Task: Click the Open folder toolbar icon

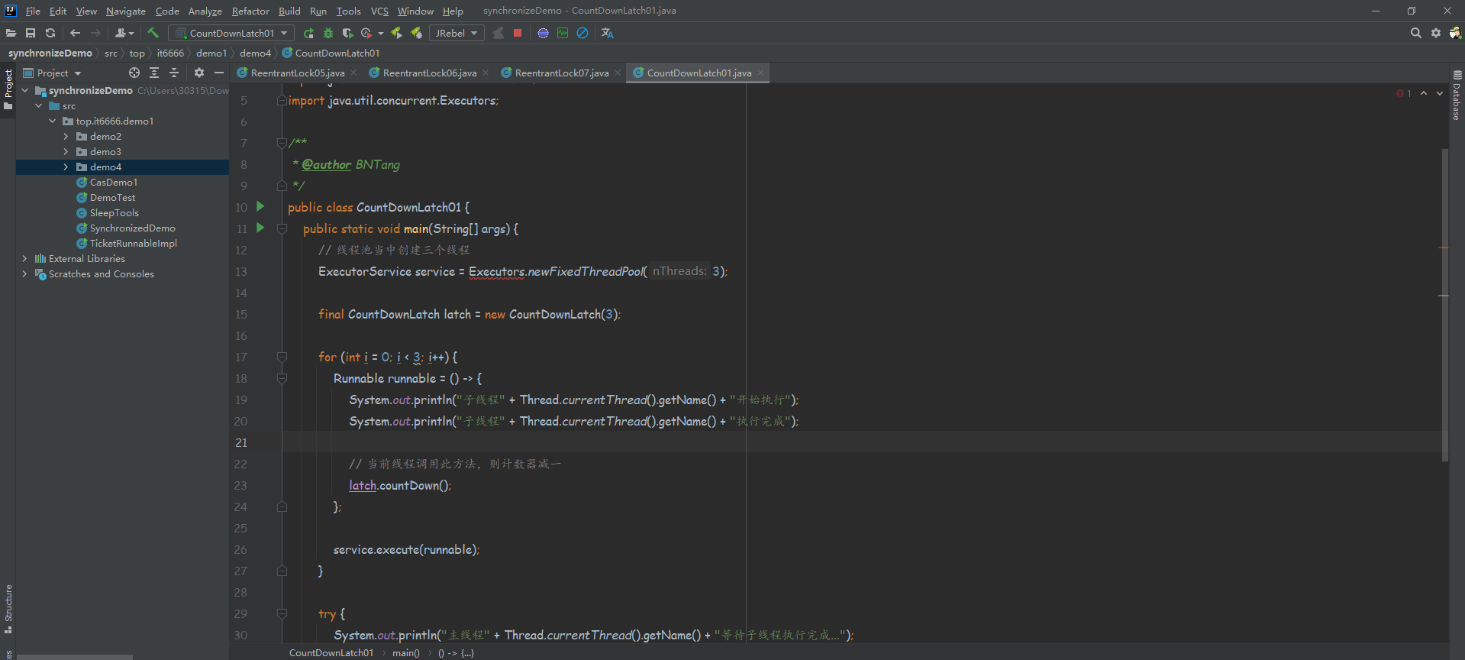Action: coord(11,33)
